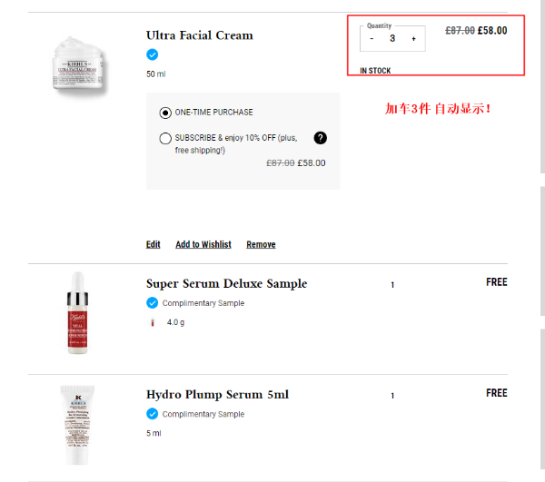
Task: Click the quantity field showing 3
Action: click(392, 39)
